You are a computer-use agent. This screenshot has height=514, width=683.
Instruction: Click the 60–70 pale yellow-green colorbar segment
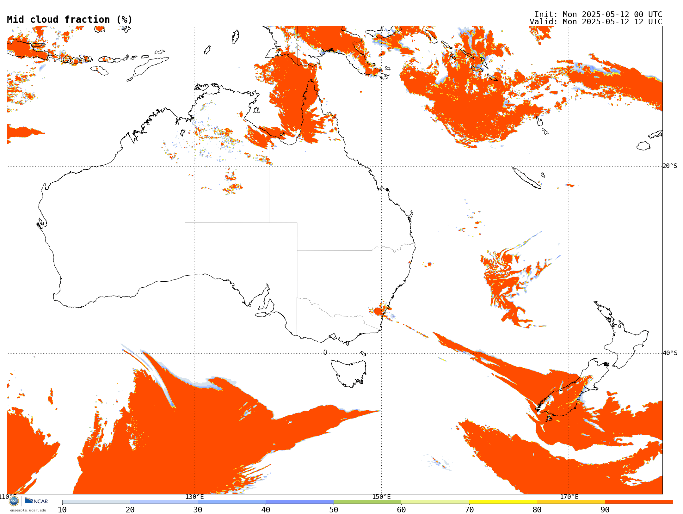(435, 502)
